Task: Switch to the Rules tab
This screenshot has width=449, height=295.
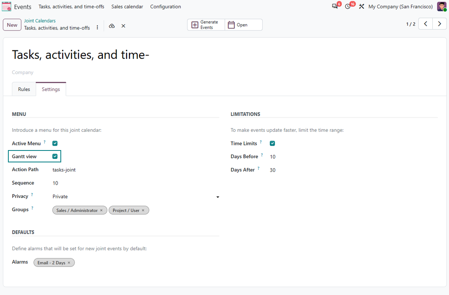Action: tap(24, 89)
